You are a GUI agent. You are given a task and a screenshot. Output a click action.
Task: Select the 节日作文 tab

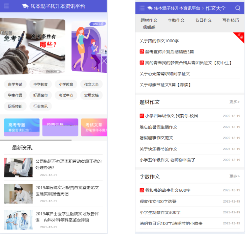(x=203, y=20)
